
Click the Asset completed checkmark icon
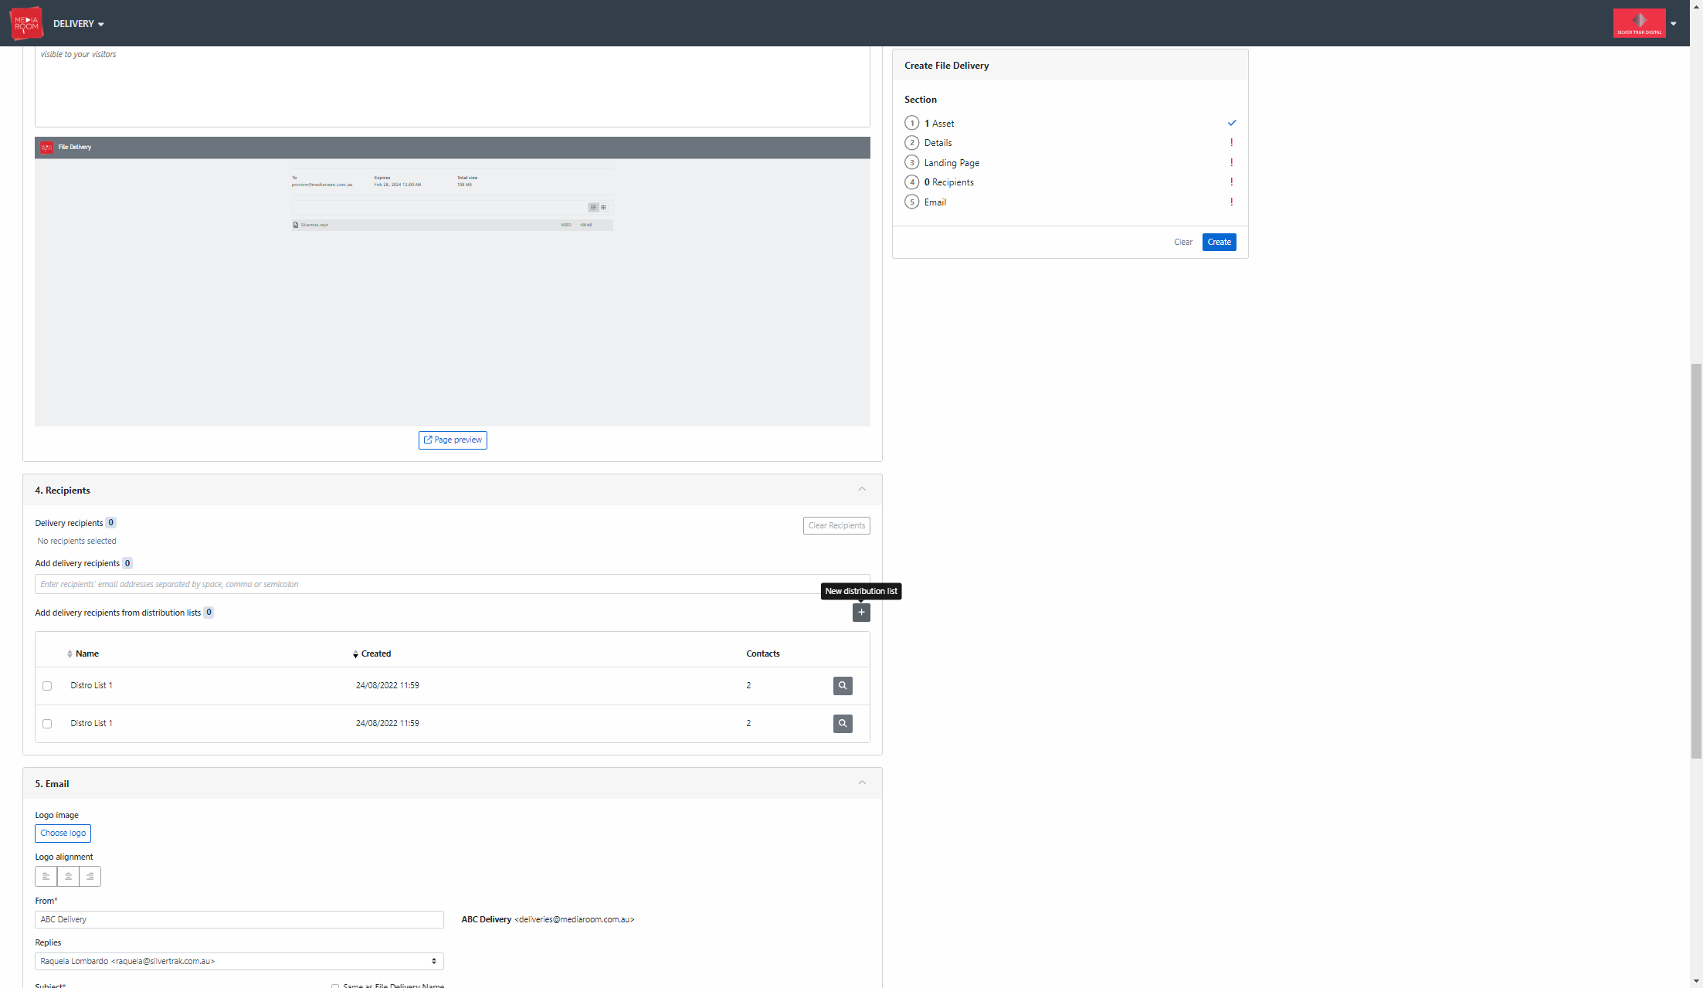click(1232, 123)
